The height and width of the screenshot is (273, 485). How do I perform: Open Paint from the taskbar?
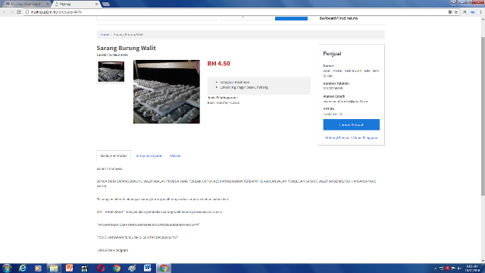132,268
